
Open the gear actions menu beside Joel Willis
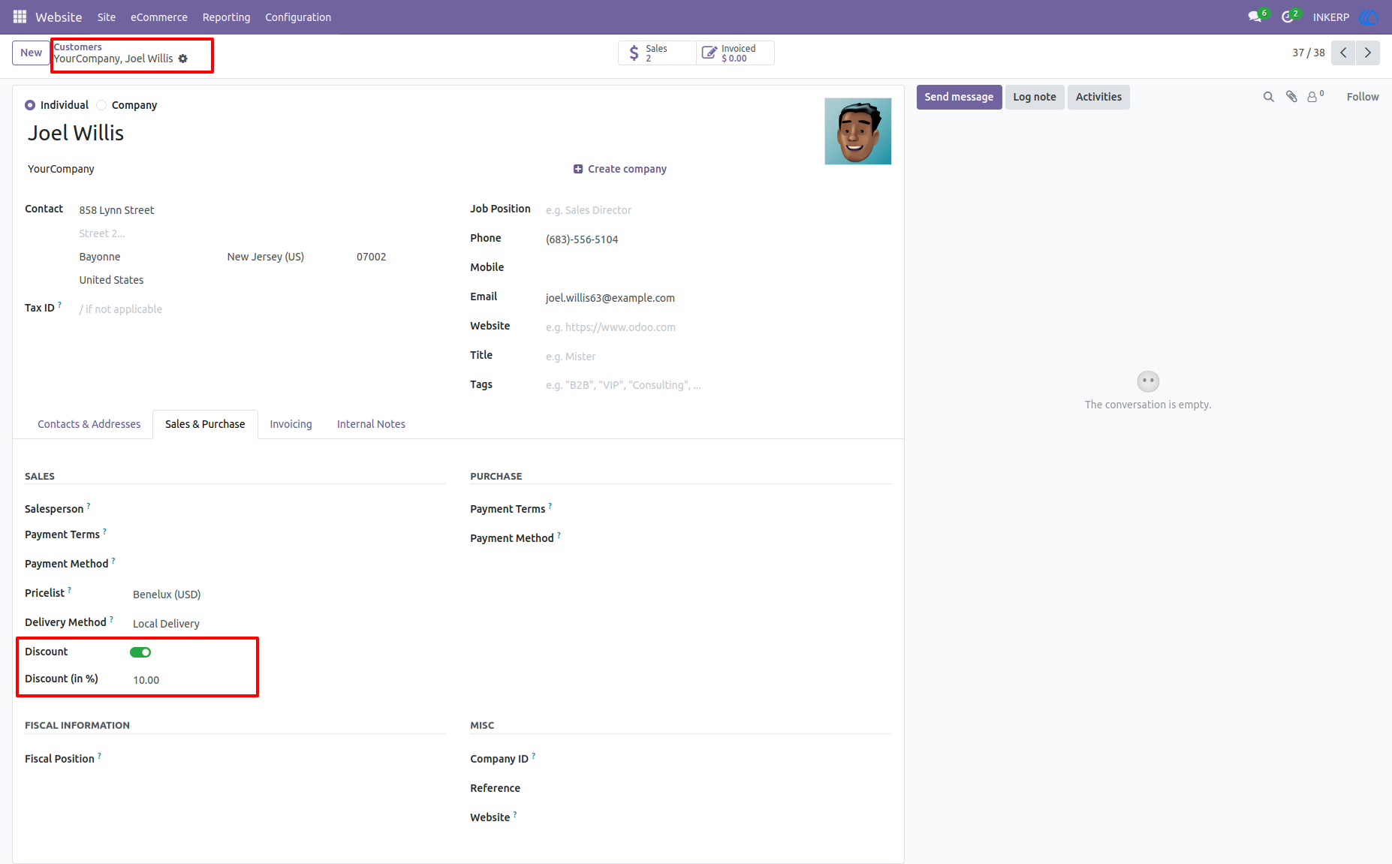pos(183,59)
